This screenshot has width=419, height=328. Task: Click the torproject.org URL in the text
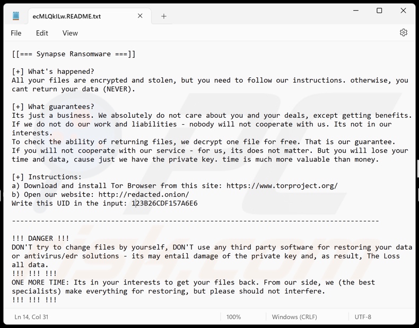282,186
